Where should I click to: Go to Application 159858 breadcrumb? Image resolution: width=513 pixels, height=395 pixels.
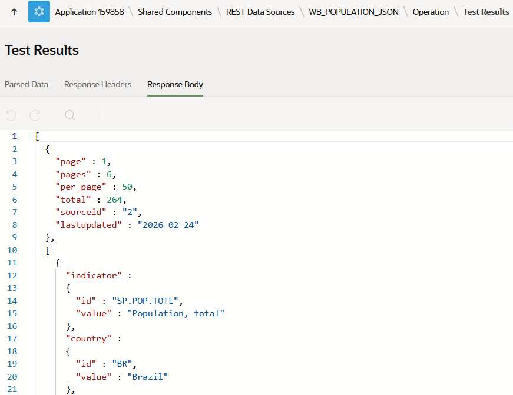click(90, 12)
